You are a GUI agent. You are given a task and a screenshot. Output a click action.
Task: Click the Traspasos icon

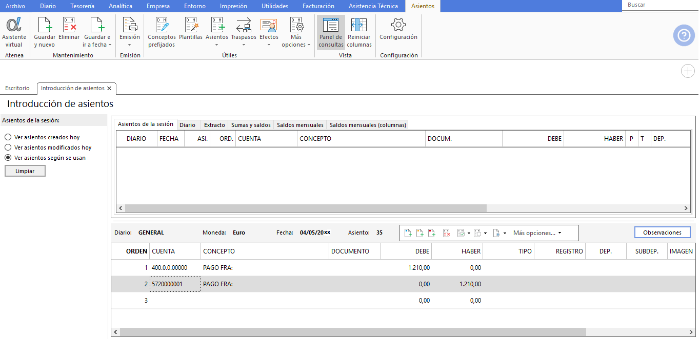coord(244,25)
